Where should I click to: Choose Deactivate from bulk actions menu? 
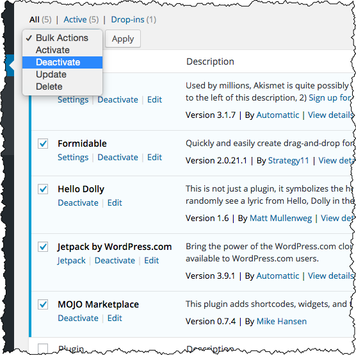click(62, 62)
